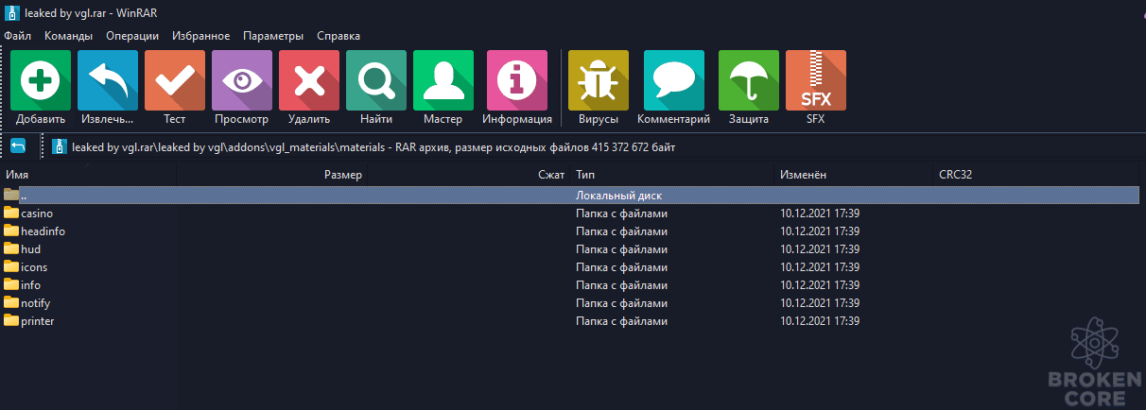Open the Комментарий comment icon

click(x=674, y=81)
